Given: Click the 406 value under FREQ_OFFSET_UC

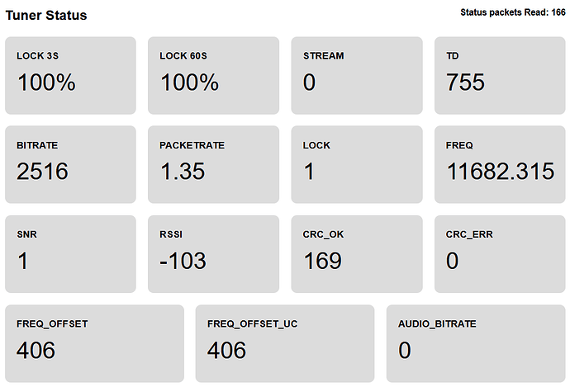Looking at the screenshot, I should point(227,350).
